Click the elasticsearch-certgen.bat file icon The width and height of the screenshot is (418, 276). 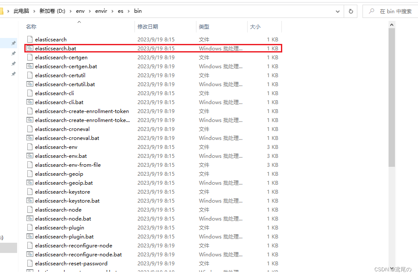(x=30, y=66)
